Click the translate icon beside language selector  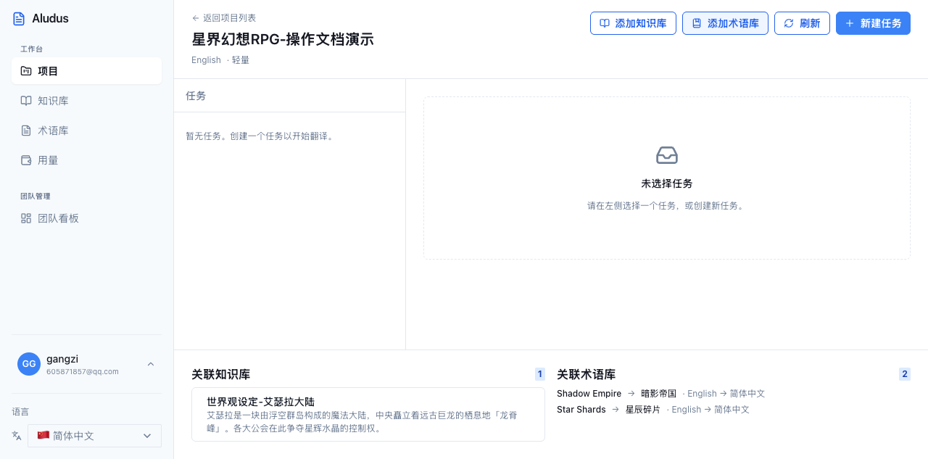(17, 436)
